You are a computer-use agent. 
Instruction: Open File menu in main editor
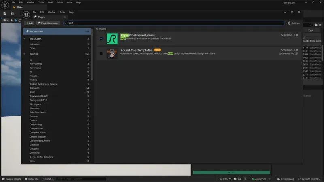coord(13,2)
